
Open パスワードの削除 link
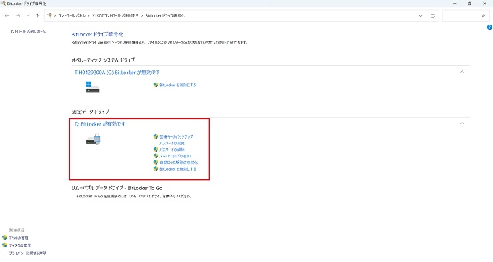click(172, 150)
